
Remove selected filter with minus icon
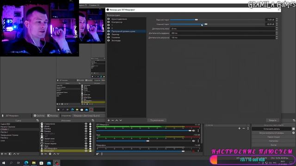tap(112, 120)
